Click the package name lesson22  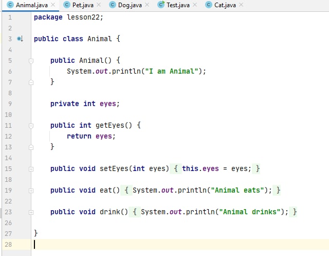[x=83, y=17]
